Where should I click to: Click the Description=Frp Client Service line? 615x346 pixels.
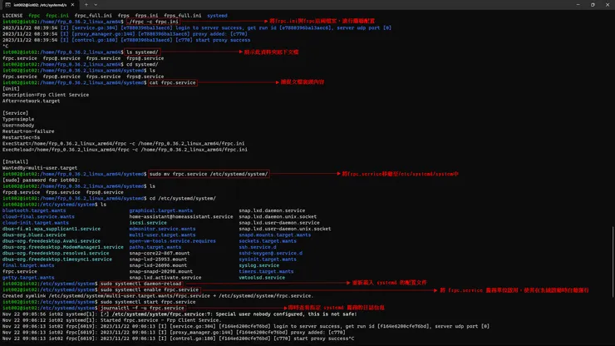coord(46,95)
